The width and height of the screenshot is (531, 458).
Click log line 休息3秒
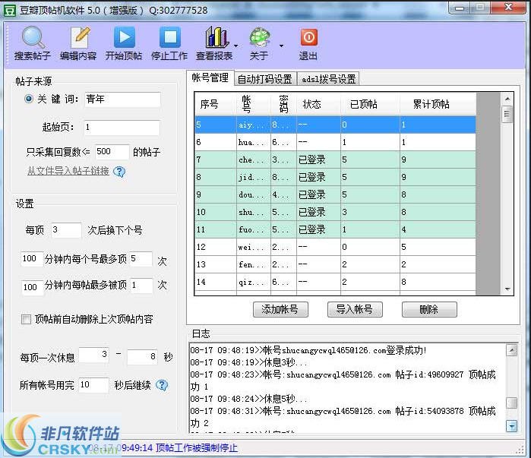pos(248,362)
